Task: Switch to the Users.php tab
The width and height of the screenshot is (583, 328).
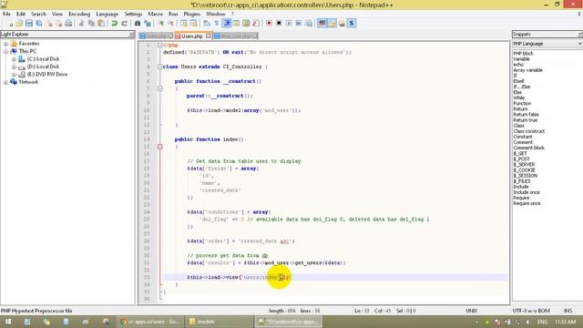Action: click(x=192, y=36)
